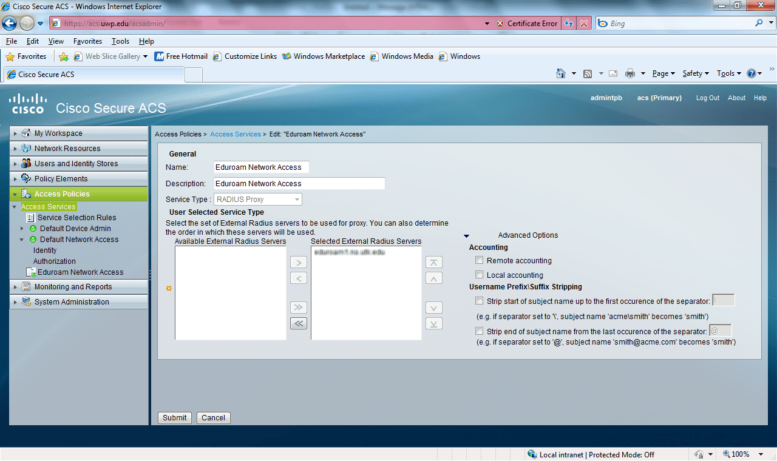Click the Cisco logo

point(28,104)
